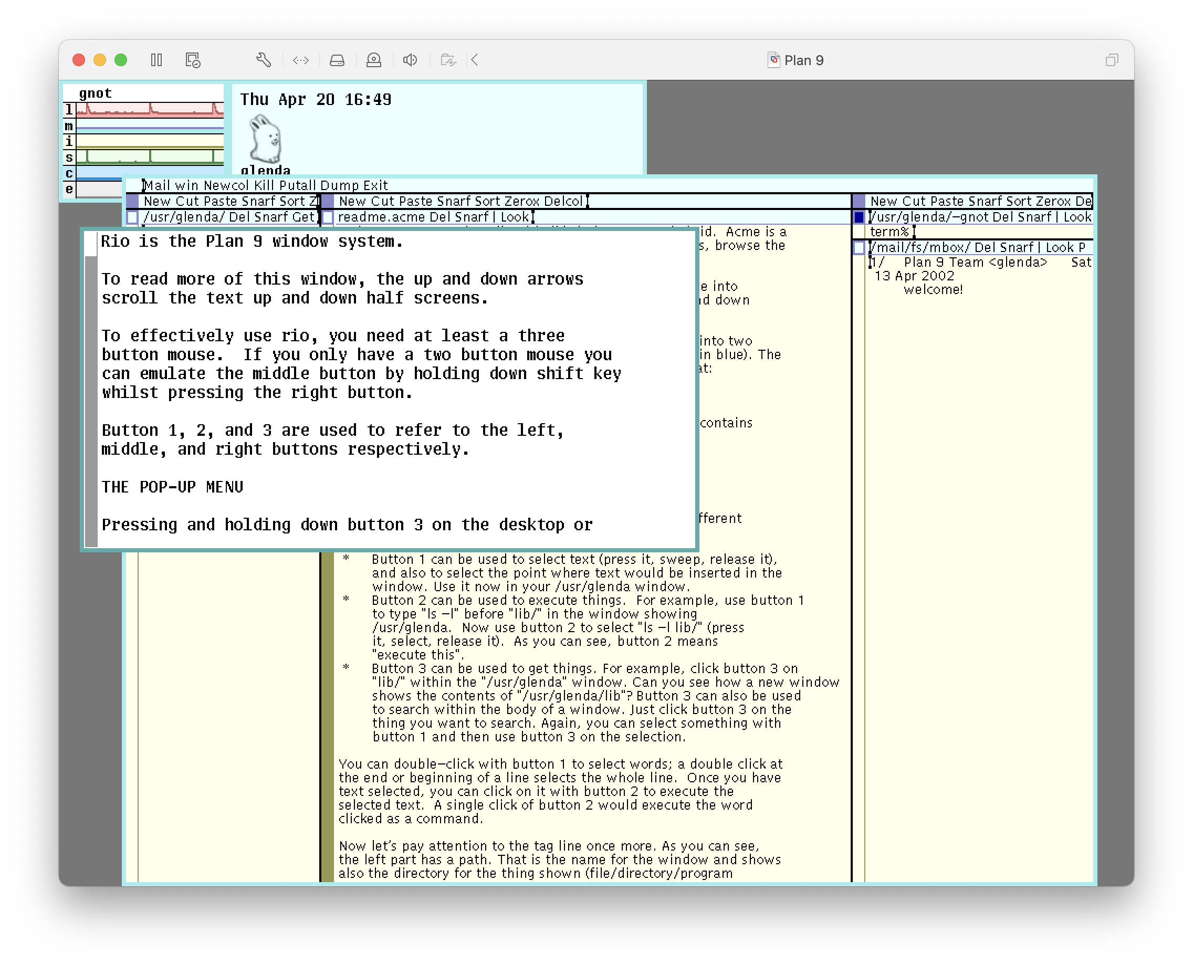Click Snarf in the middle column tag
This screenshot has width=1193, height=964.
(455, 201)
